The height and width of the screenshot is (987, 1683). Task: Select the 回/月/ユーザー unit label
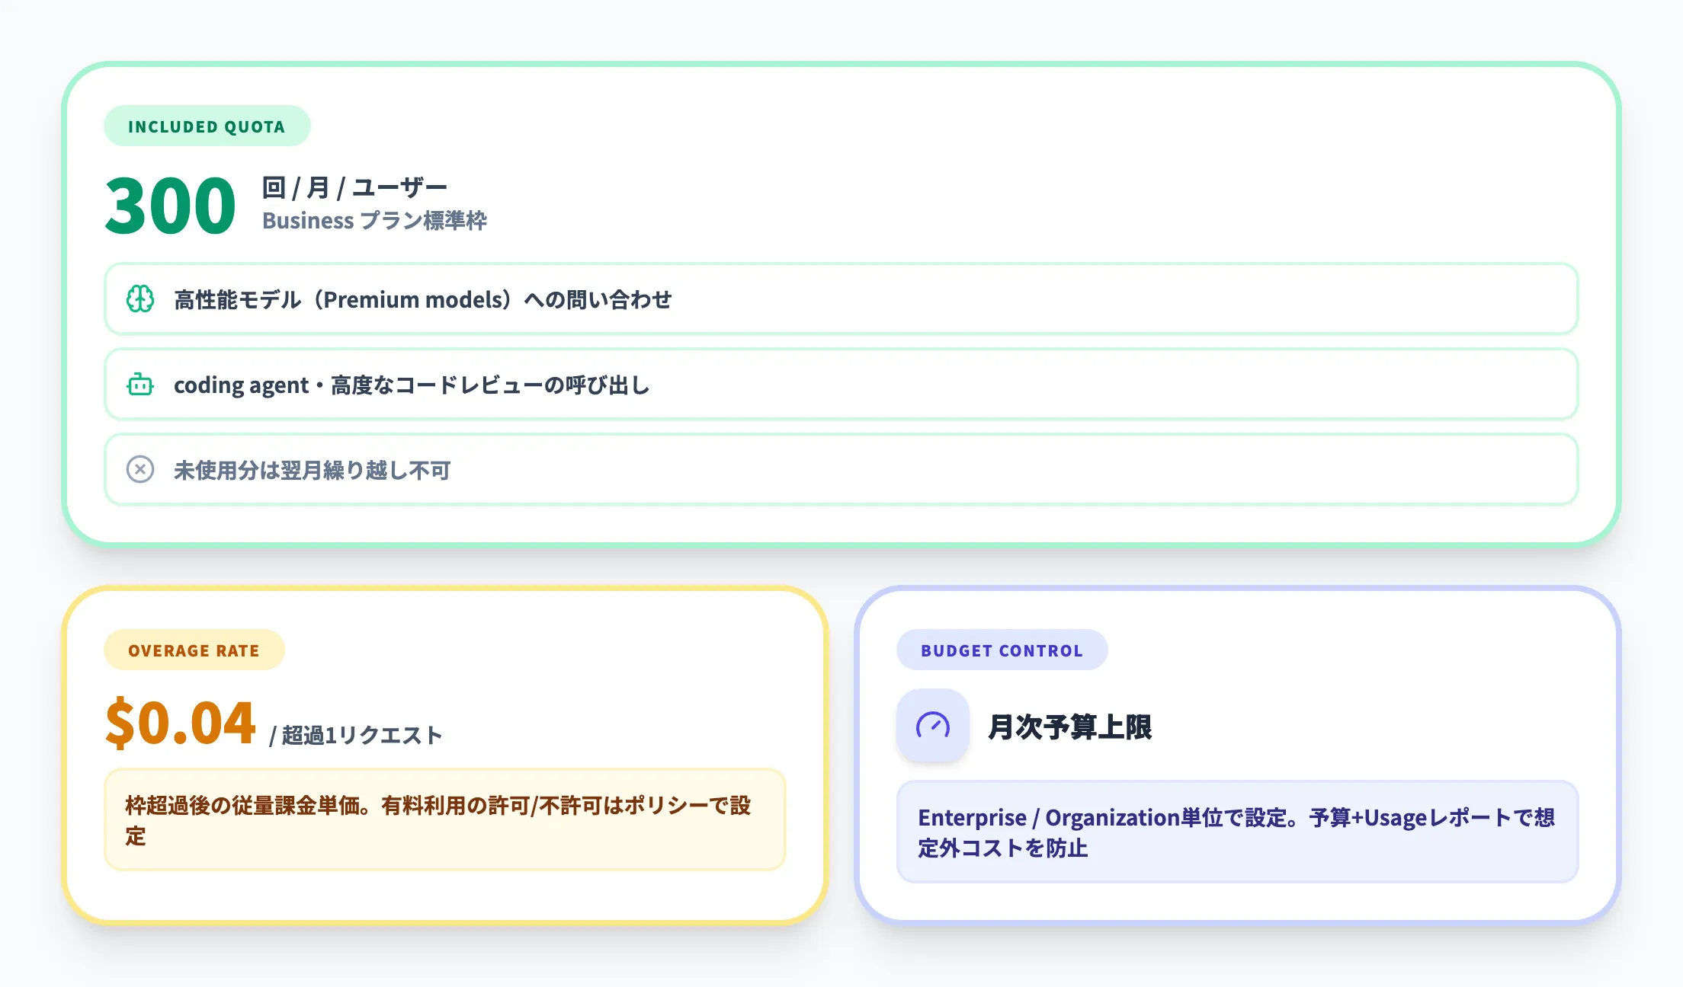(354, 185)
